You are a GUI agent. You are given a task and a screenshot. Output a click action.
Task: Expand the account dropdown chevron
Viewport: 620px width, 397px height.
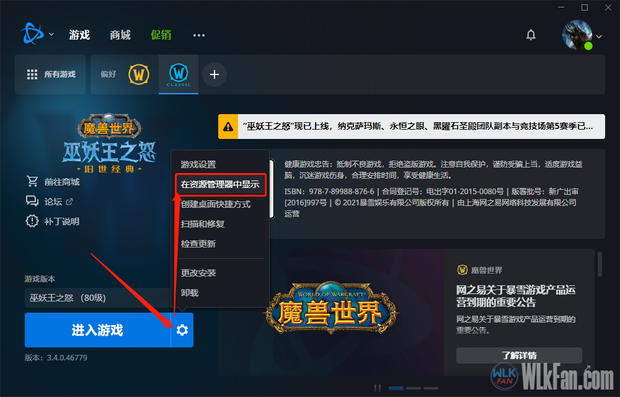click(599, 37)
